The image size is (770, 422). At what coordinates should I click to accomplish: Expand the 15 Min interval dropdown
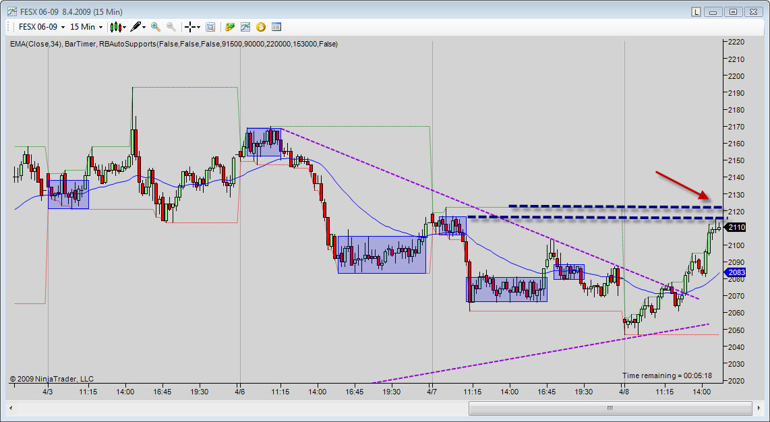[x=100, y=27]
